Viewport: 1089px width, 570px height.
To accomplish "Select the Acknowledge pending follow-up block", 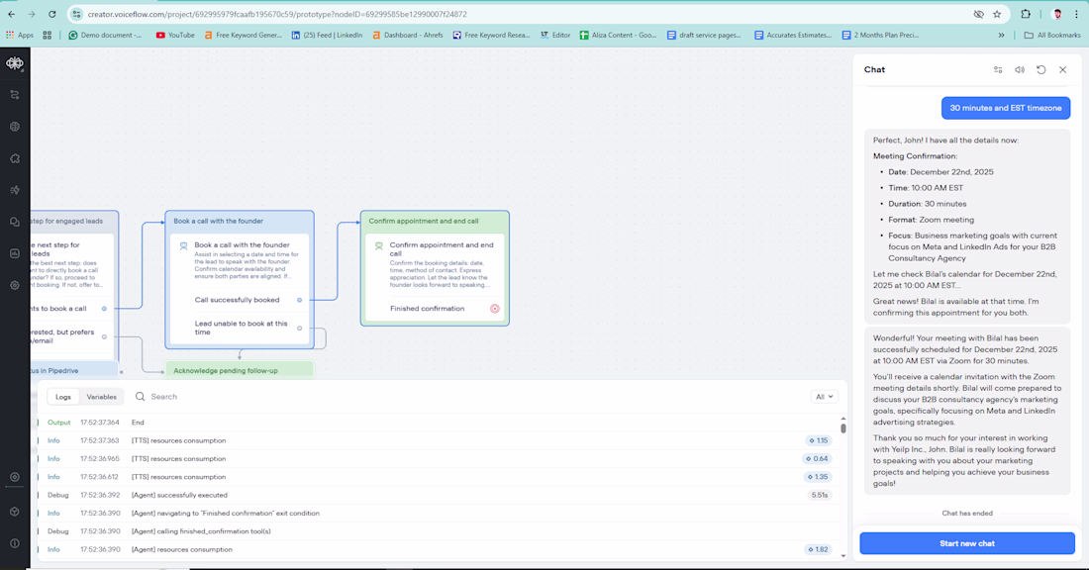I will (x=240, y=370).
